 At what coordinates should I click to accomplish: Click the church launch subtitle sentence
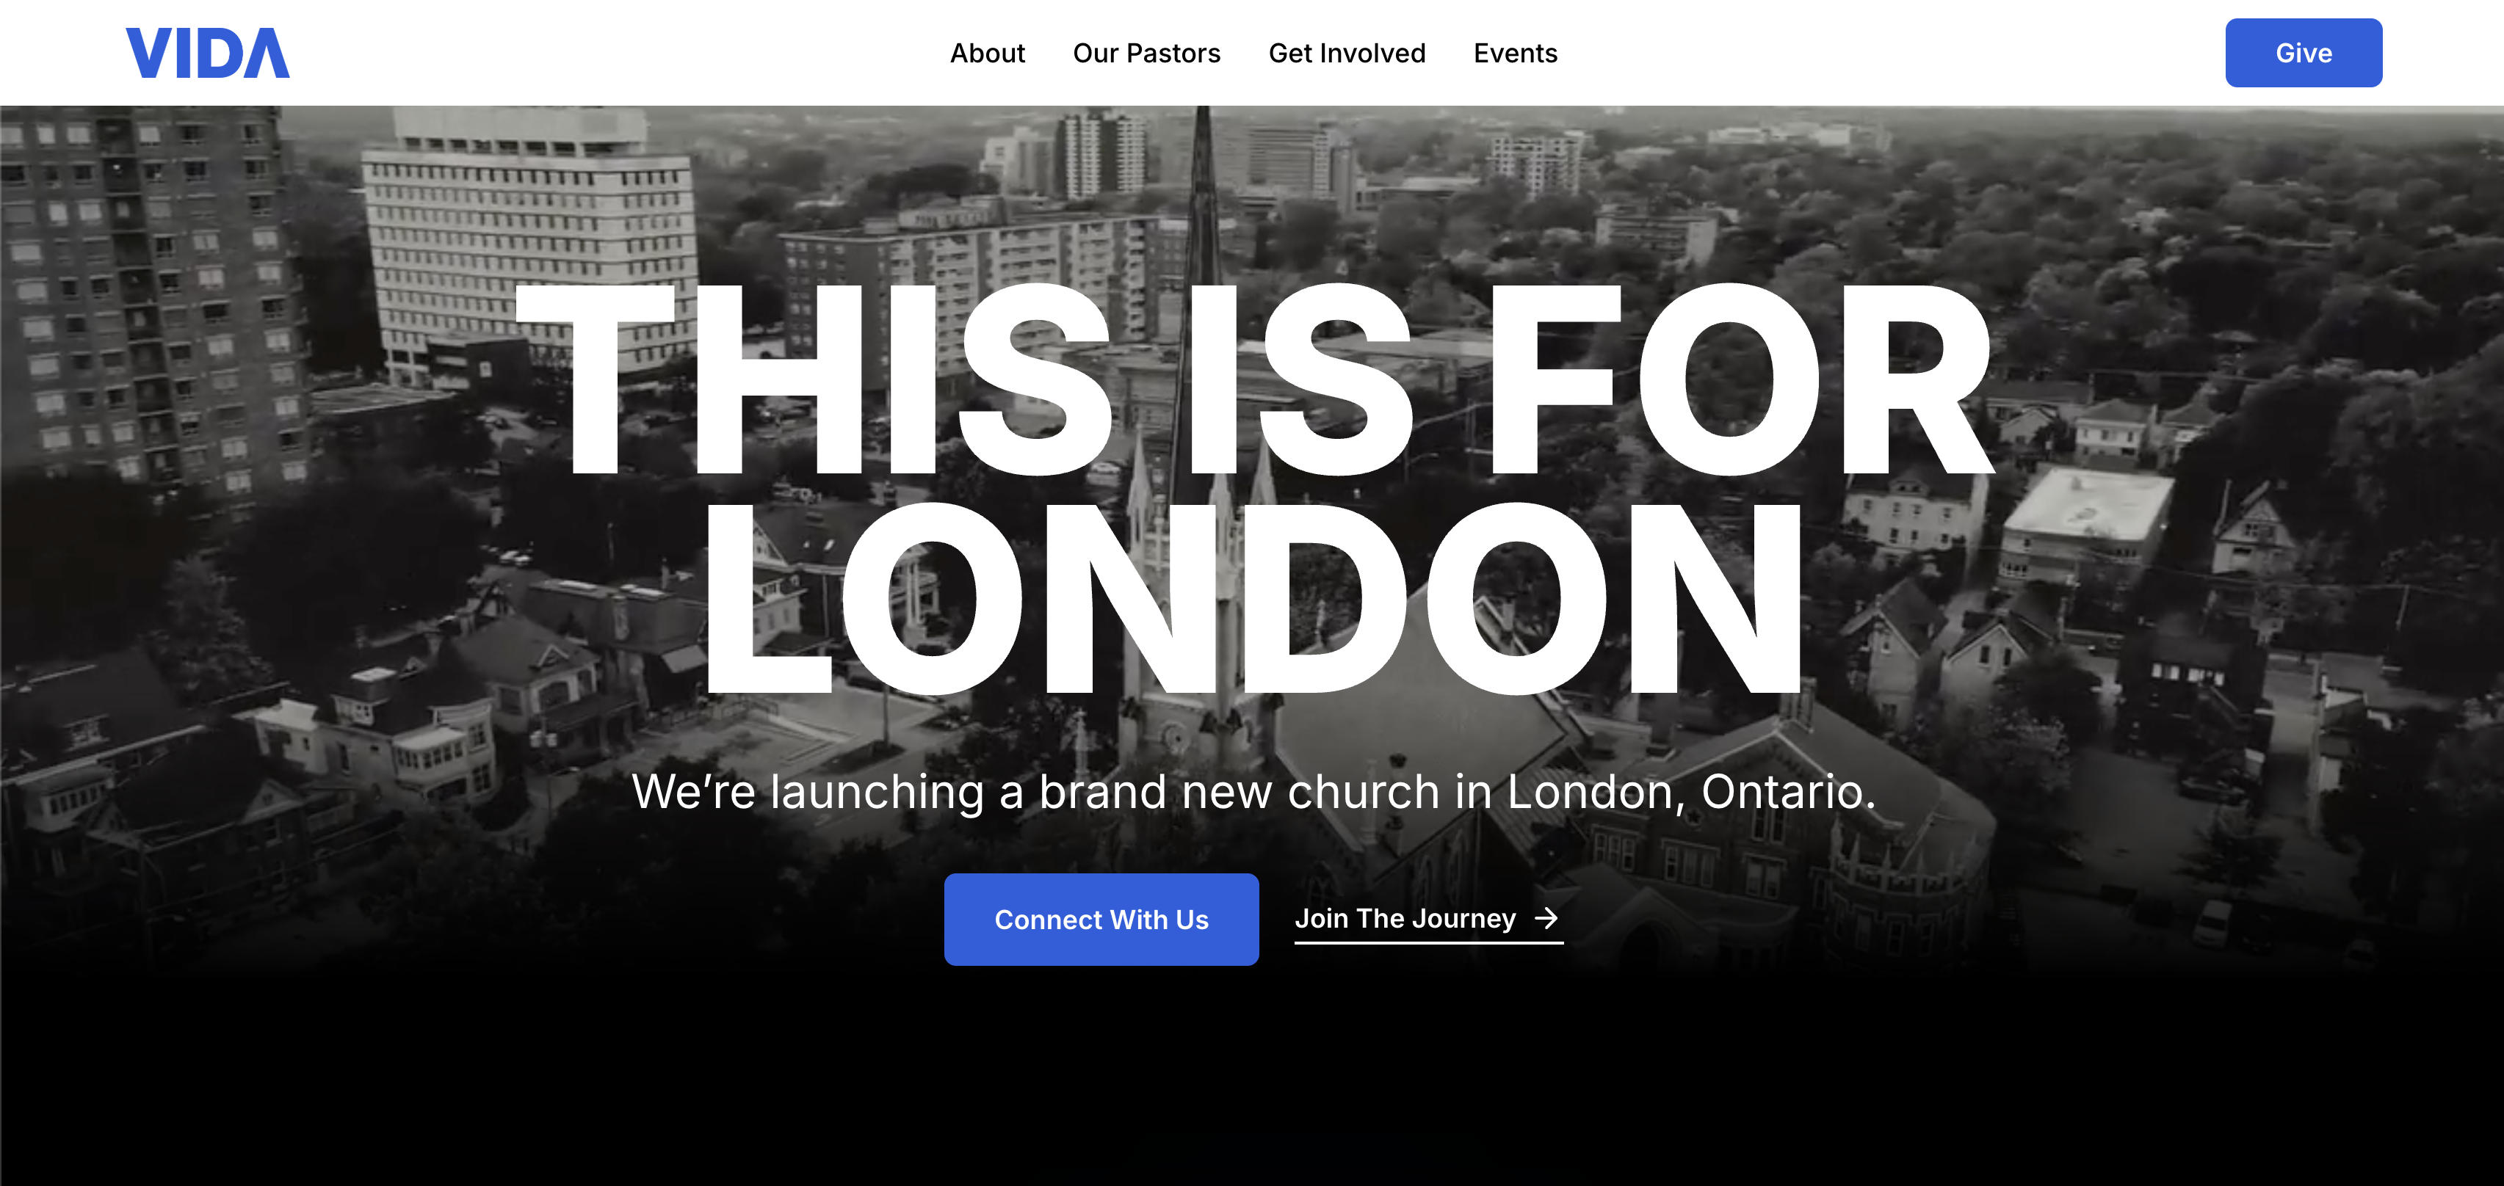pyautogui.click(x=1253, y=792)
